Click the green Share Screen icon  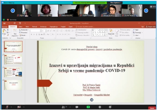pos(88,107)
